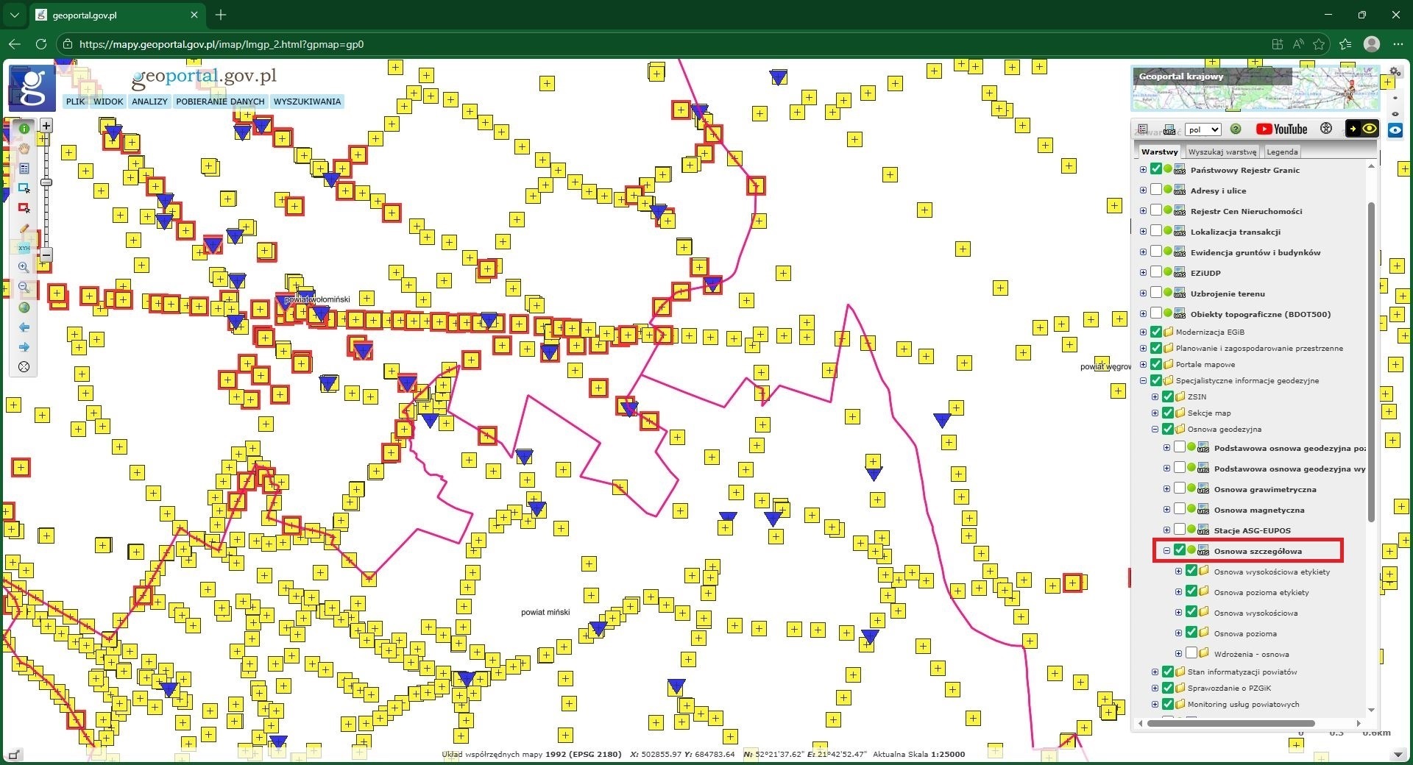
Task: Click the green info identify tool
Action: click(x=24, y=129)
